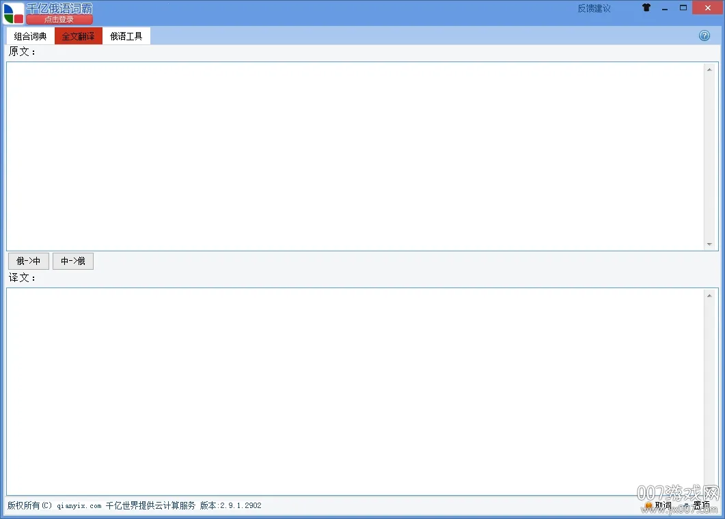Viewport: 725px width, 519px height.
Task: Open the 反馈建议 feedback link
Action: pyautogui.click(x=593, y=8)
